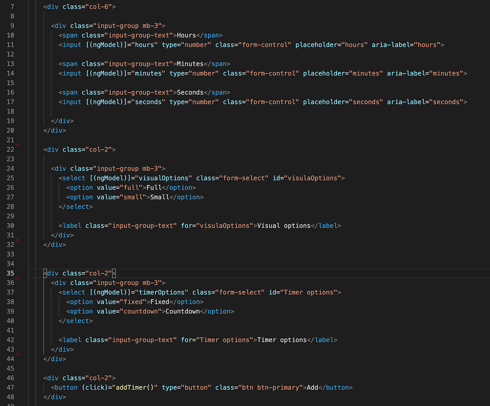The image size is (490, 406).
Task: Click the red marker beside line 22
Action: [18, 145]
